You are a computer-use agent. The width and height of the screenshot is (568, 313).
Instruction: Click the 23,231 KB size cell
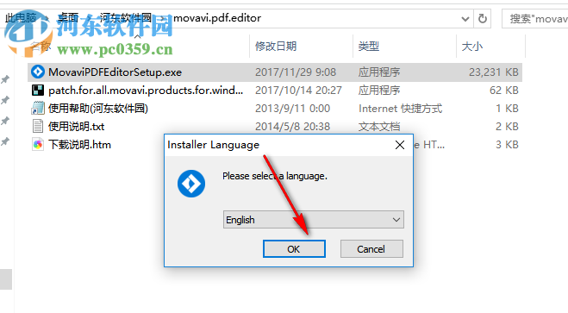[494, 72]
